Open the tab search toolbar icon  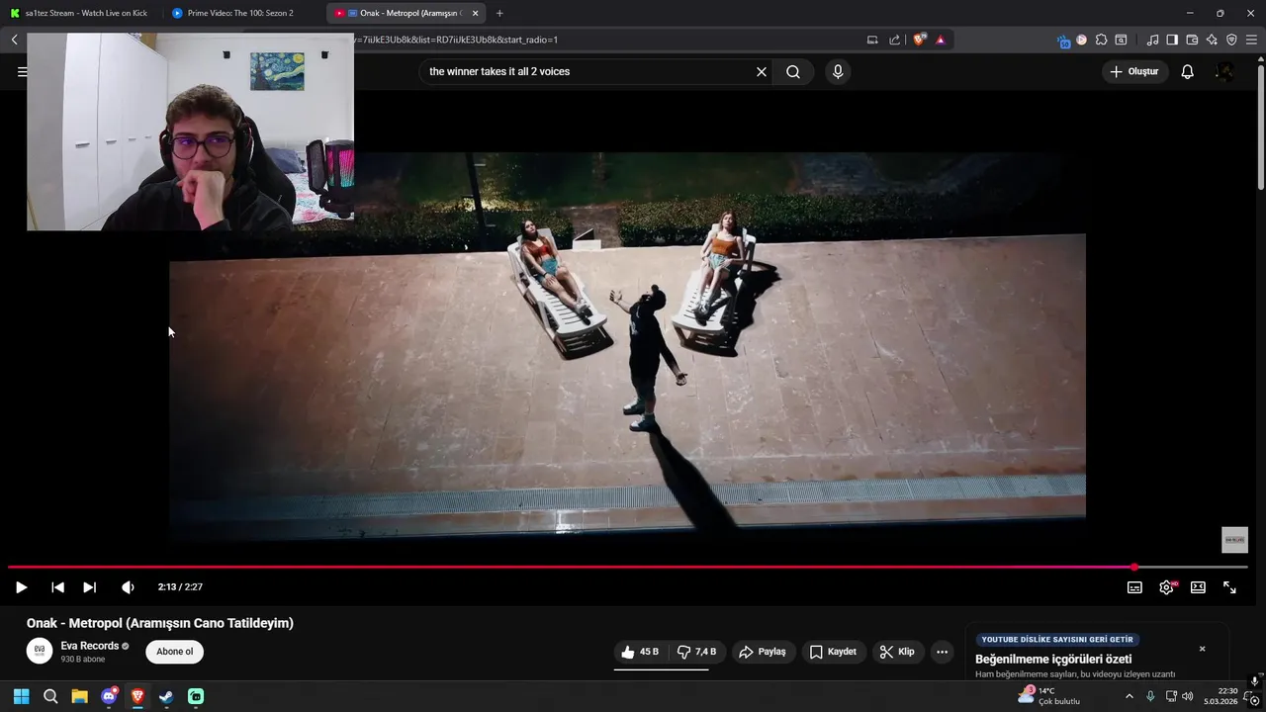point(1121,40)
